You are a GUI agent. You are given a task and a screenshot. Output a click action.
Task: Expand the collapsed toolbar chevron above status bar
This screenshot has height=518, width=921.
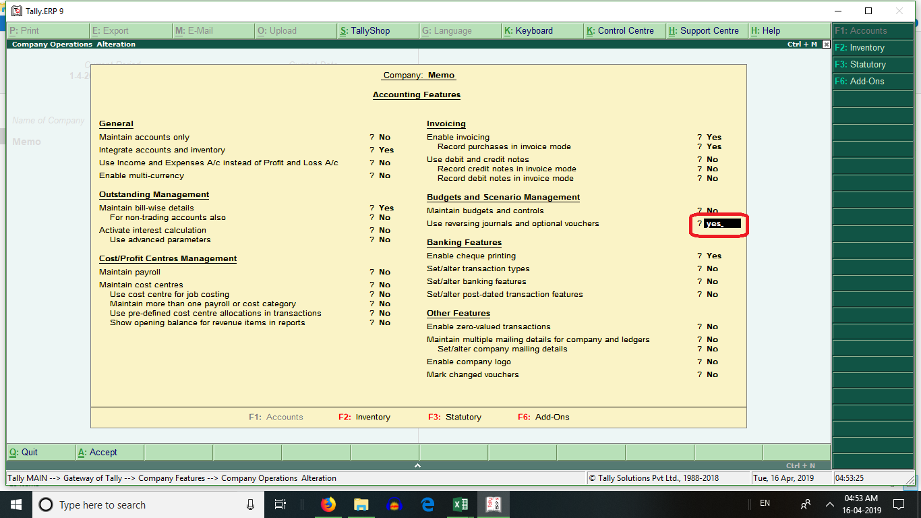417,464
